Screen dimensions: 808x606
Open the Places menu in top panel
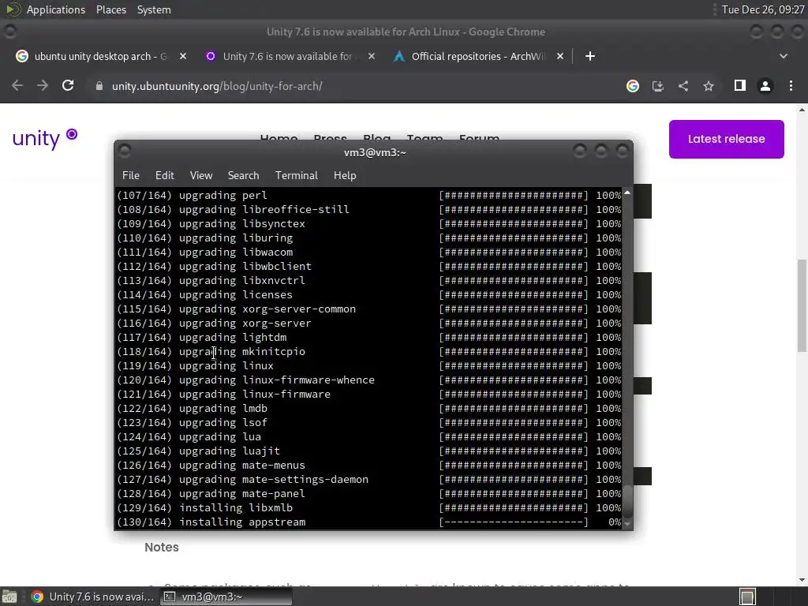tap(111, 9)
